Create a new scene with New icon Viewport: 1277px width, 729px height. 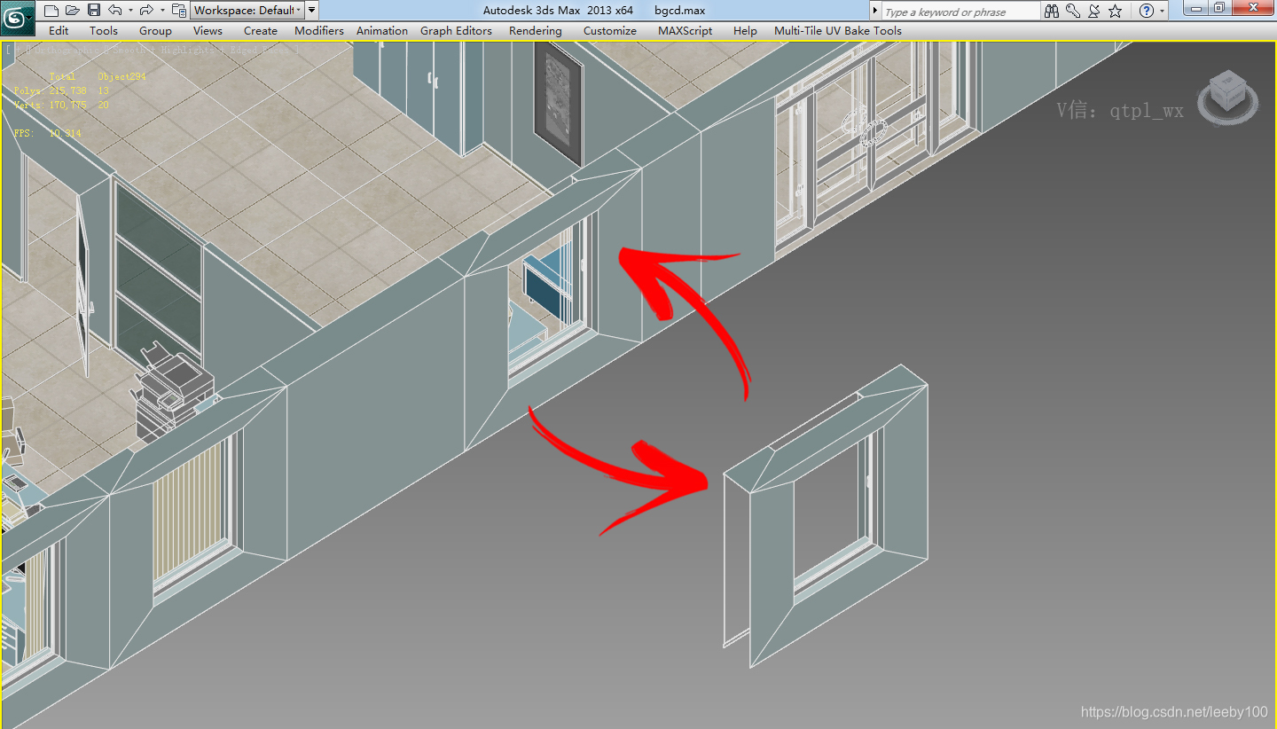pos(51,11)
